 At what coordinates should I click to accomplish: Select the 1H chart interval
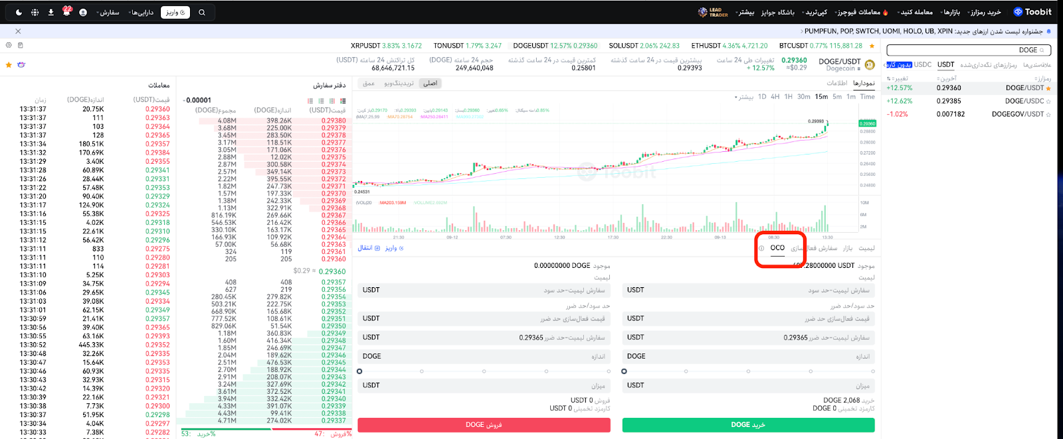click(x=789, y=97)
